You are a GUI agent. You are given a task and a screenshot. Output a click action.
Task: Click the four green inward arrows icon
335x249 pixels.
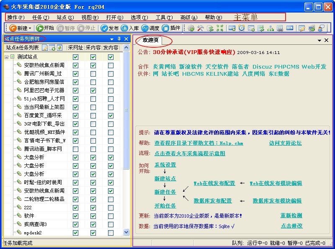(x=220, y=28)
